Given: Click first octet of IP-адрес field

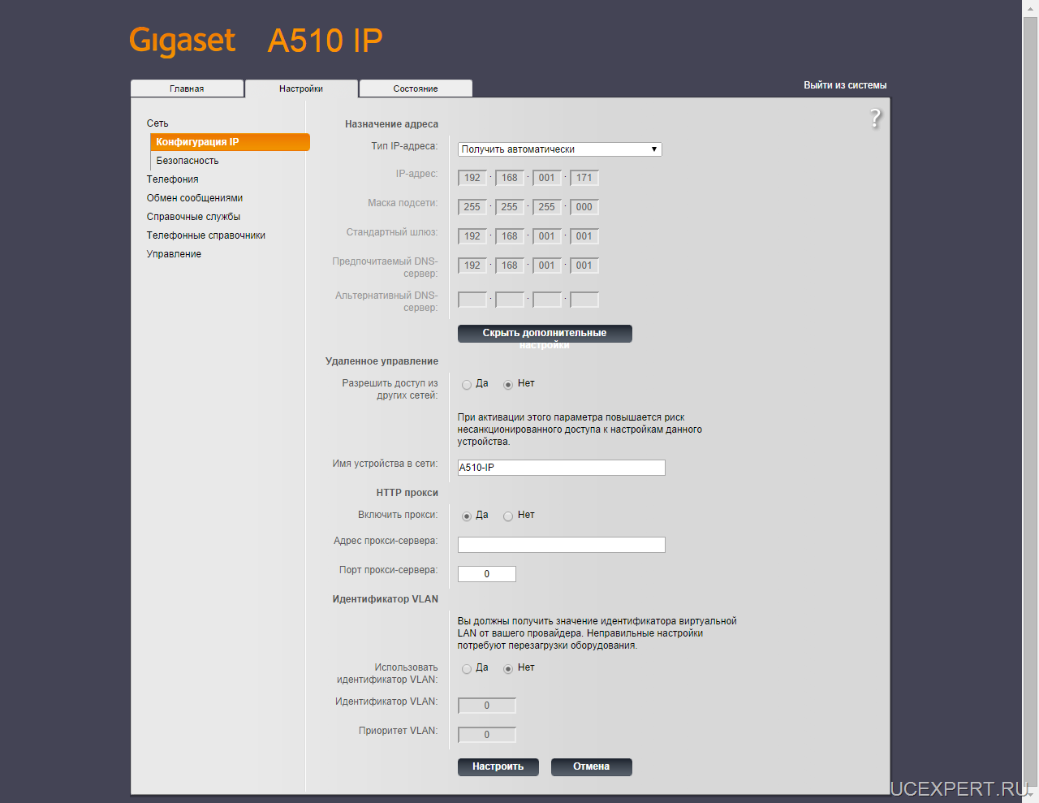Looking at the screenshot, I should coord(472,178).
